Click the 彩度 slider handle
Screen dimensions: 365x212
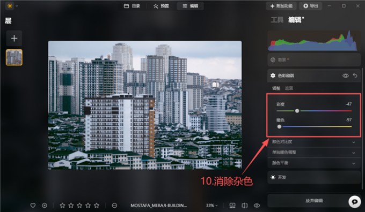297,111
